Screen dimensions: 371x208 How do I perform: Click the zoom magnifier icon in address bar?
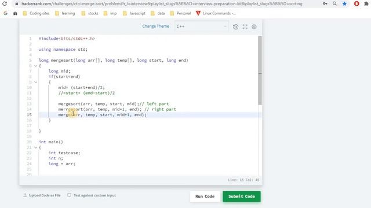pyautogui.click(x=334, y=3)
